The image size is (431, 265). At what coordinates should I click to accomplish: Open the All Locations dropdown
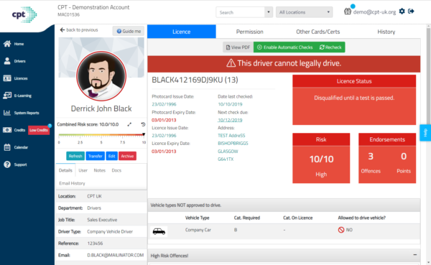click(304, 12)
